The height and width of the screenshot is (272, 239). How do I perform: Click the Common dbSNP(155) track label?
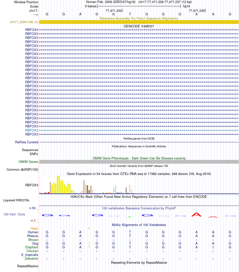point(22,169)
